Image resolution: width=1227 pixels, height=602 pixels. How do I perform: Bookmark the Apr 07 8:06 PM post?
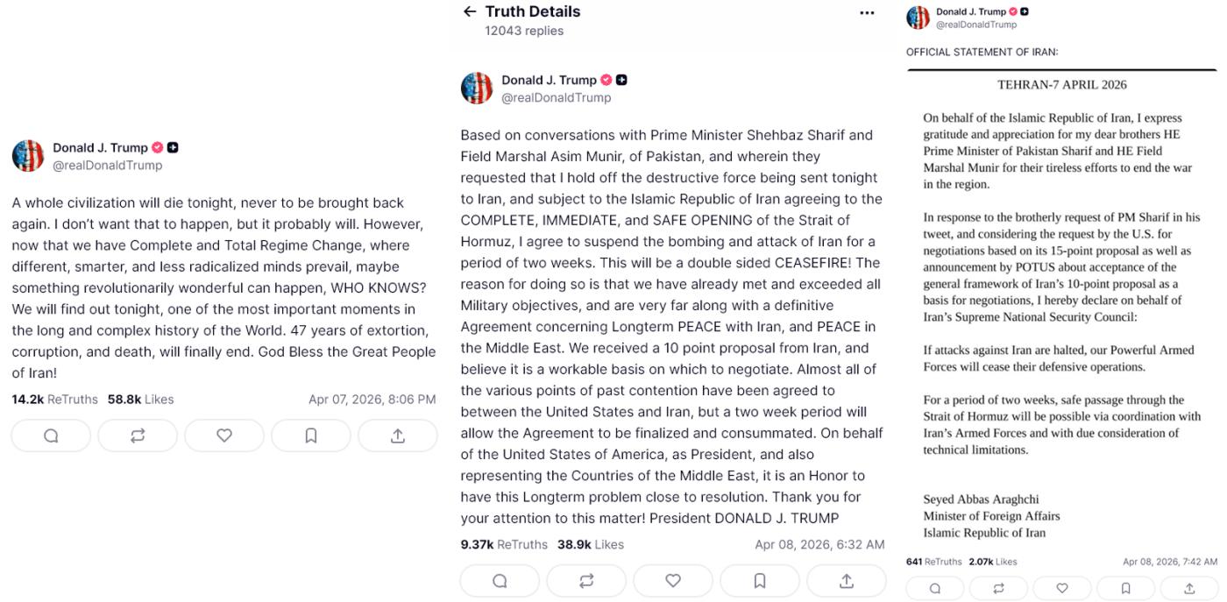311,436
